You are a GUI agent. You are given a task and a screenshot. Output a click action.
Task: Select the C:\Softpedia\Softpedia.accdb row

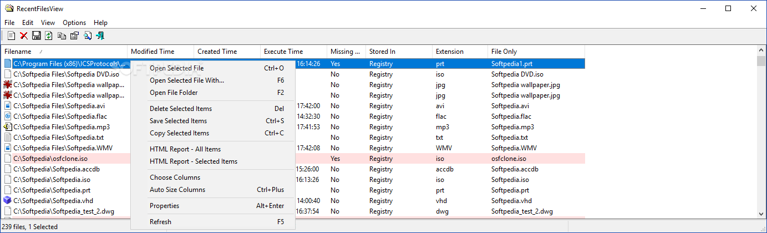tap(293, 169)
